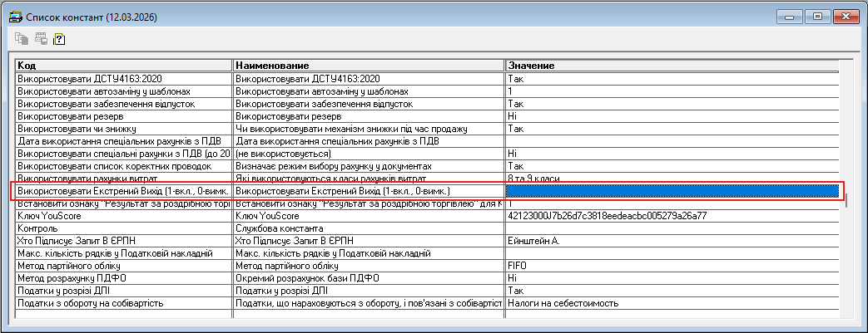Click the Значение column header
Viewport: 868px width, 333px height.
(671, 65)
